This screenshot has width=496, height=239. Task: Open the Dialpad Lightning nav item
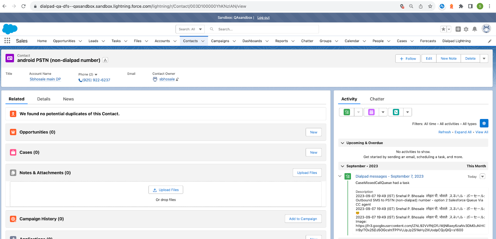click(x=456, y=41)
